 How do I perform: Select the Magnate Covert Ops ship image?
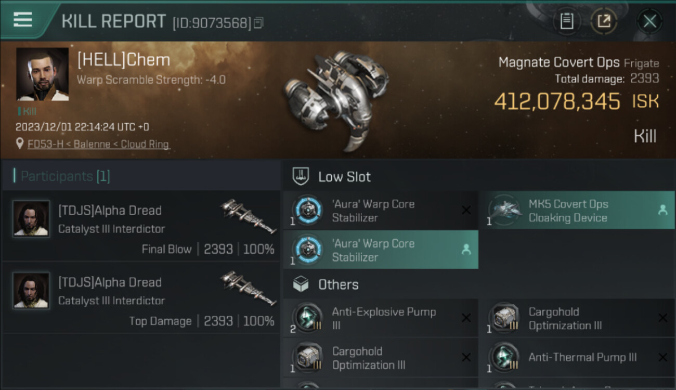333,99
